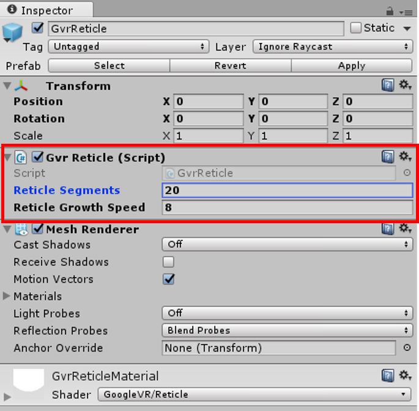Open Cast Shadows dropdown
The width and height of the screenshot is (419, 411).
[x=287, y=244]
